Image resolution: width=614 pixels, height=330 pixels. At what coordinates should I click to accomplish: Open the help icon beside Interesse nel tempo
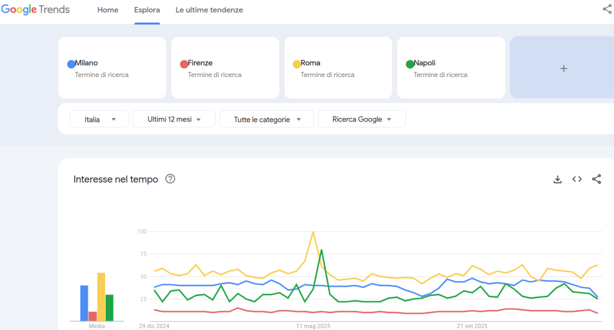point(170,179)
